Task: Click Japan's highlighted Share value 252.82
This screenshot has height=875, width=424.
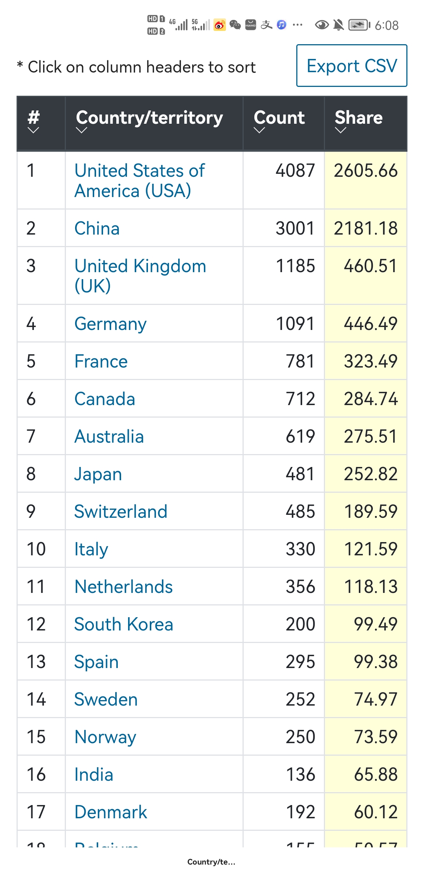Action: tap(370, 474)
